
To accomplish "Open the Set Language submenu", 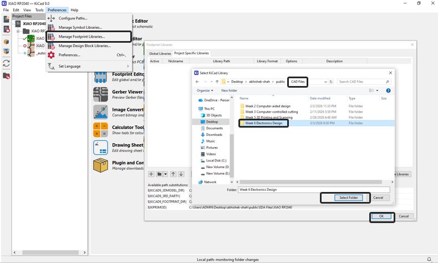I will click(x=88, y=66).
